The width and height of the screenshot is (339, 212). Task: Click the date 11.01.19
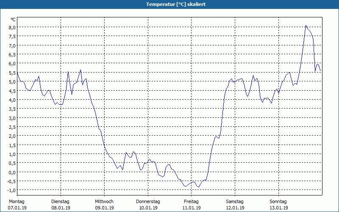point(192,208)
